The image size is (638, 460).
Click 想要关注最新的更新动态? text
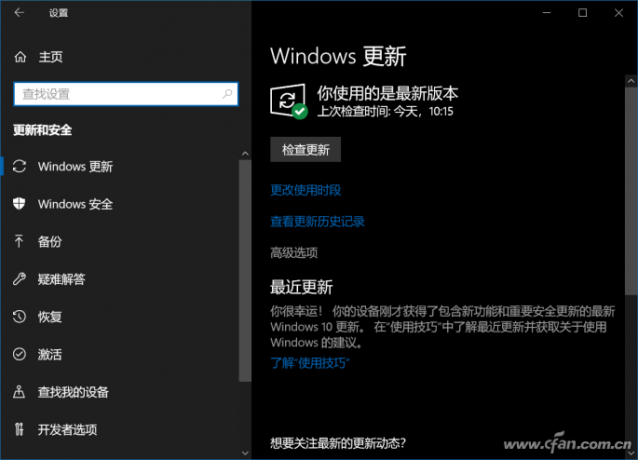pos(338,443)
